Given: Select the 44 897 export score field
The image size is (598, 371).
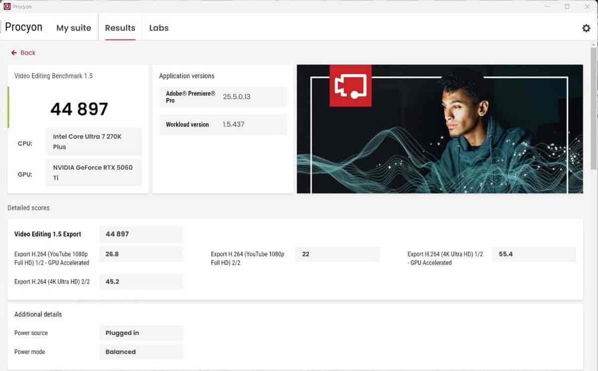Looking at the screenshot, I should [141, 234].
